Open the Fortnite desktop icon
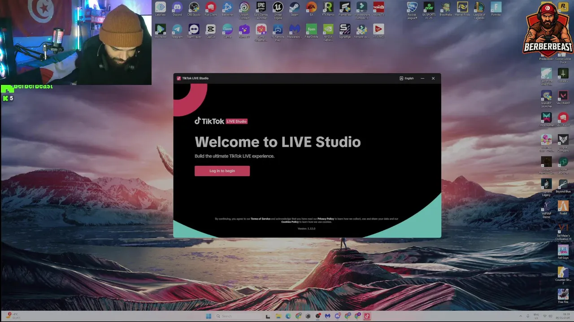This screenshot has height=322, width=574. [x=496, y=9]
